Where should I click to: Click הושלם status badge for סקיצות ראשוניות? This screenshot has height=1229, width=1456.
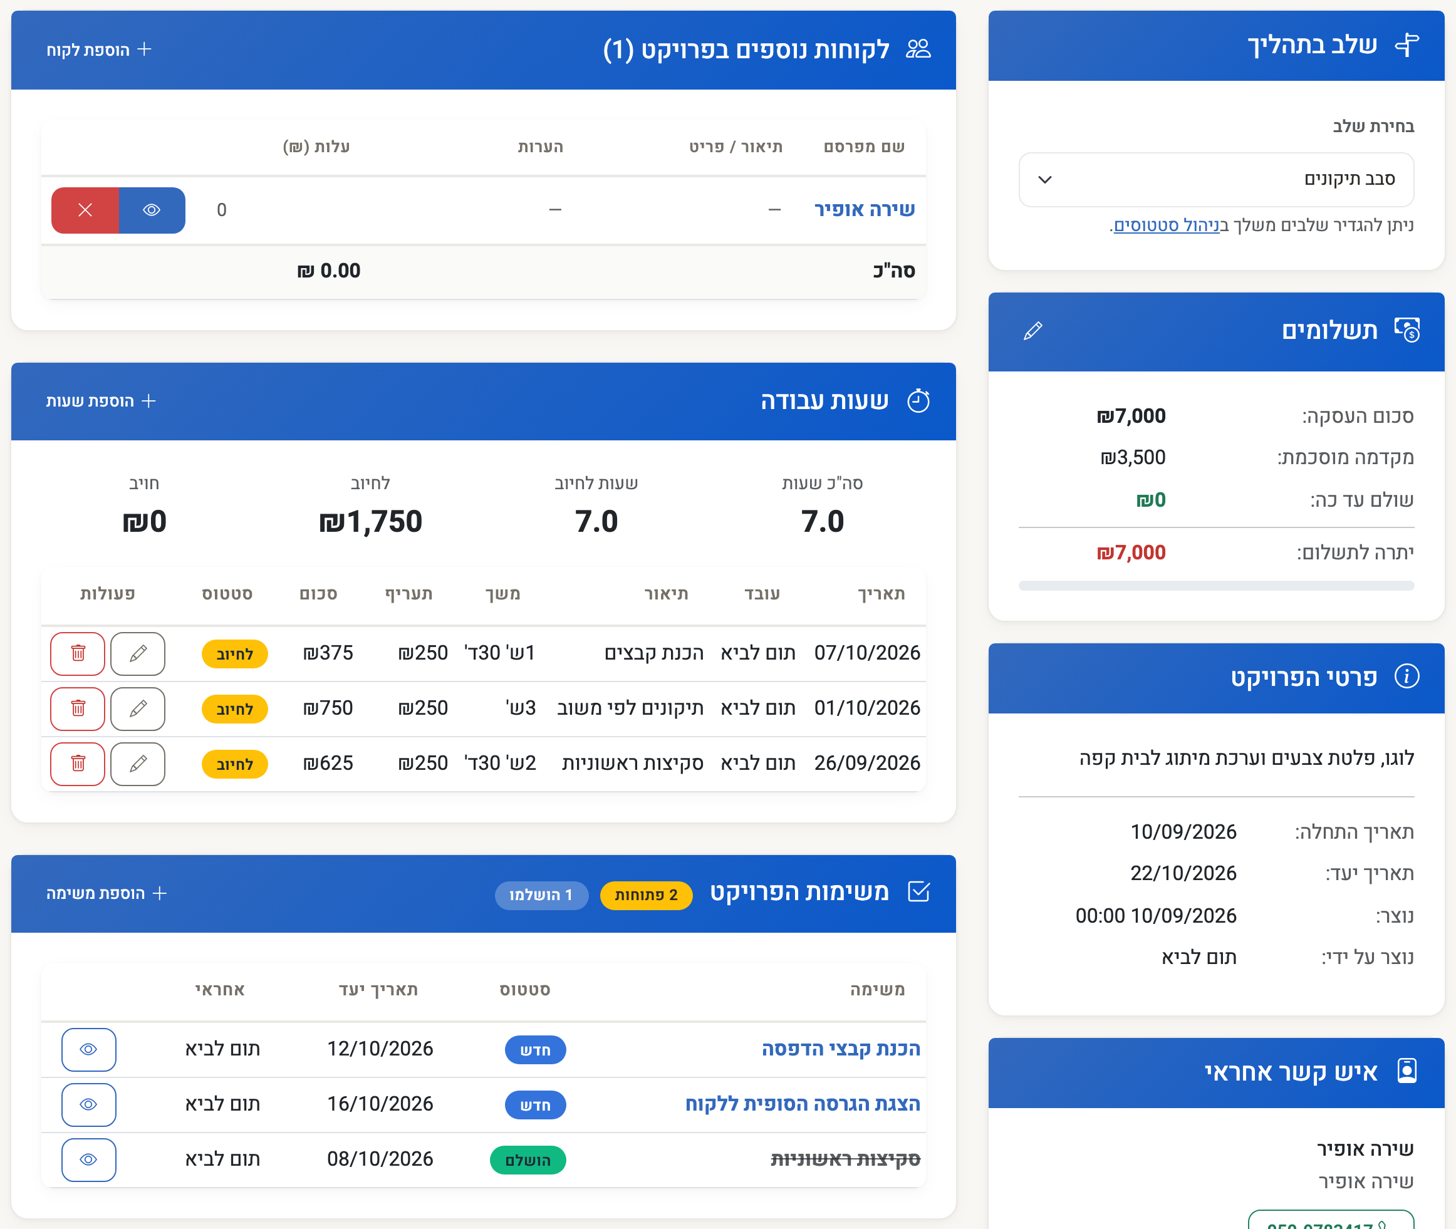click(528, 1160)
